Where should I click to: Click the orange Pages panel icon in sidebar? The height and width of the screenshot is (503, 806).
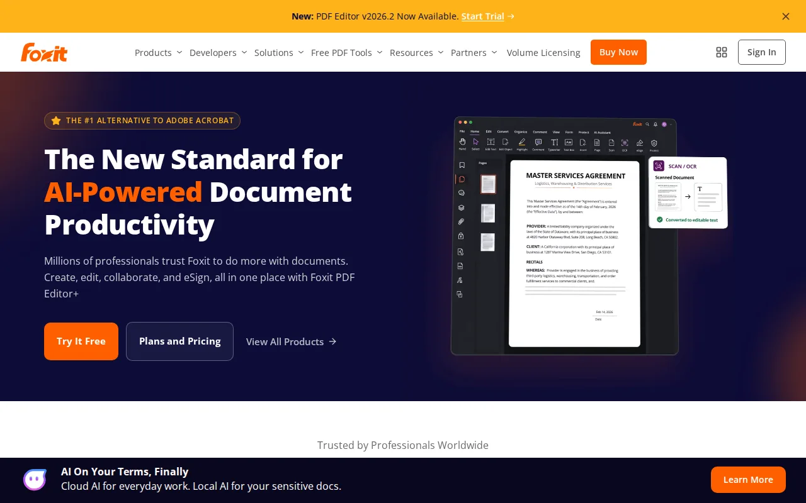[x=462, y=179]
